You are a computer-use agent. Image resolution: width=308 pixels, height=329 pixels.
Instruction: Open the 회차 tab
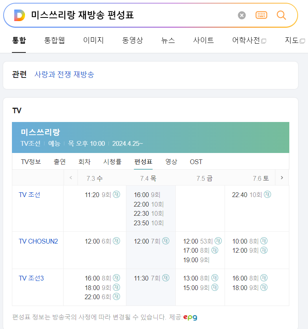(x=84, y=162)
